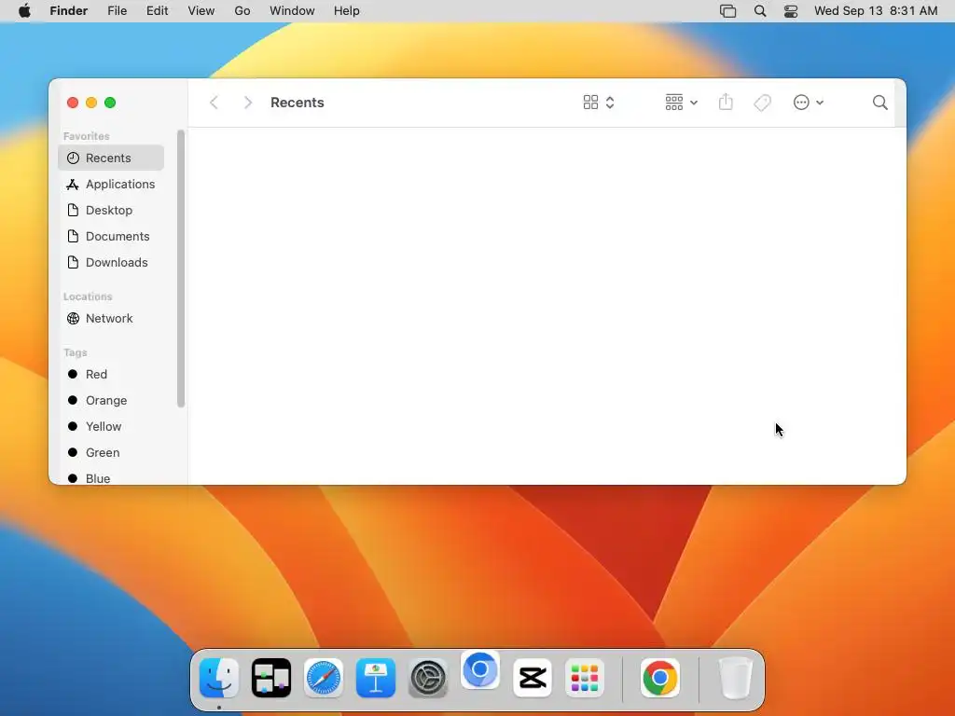
Task: Open the Finder window search icon
Action: [879, 103]
